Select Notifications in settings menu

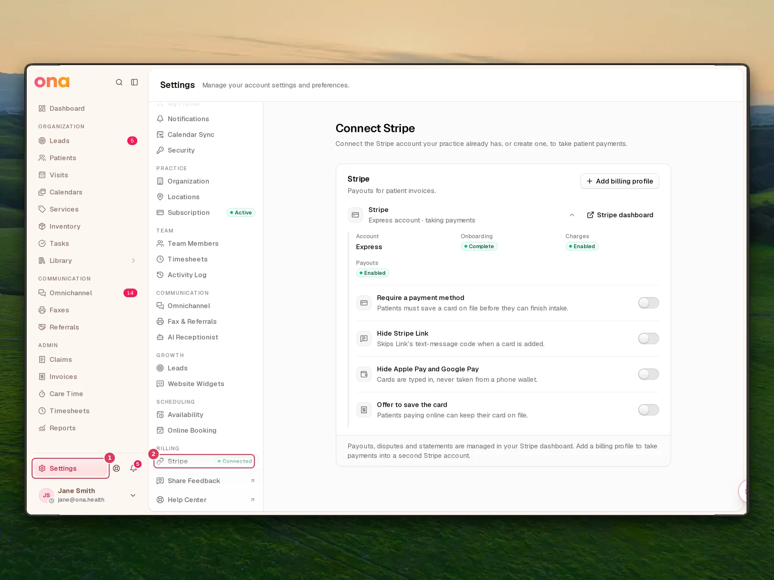coord(205,119)
